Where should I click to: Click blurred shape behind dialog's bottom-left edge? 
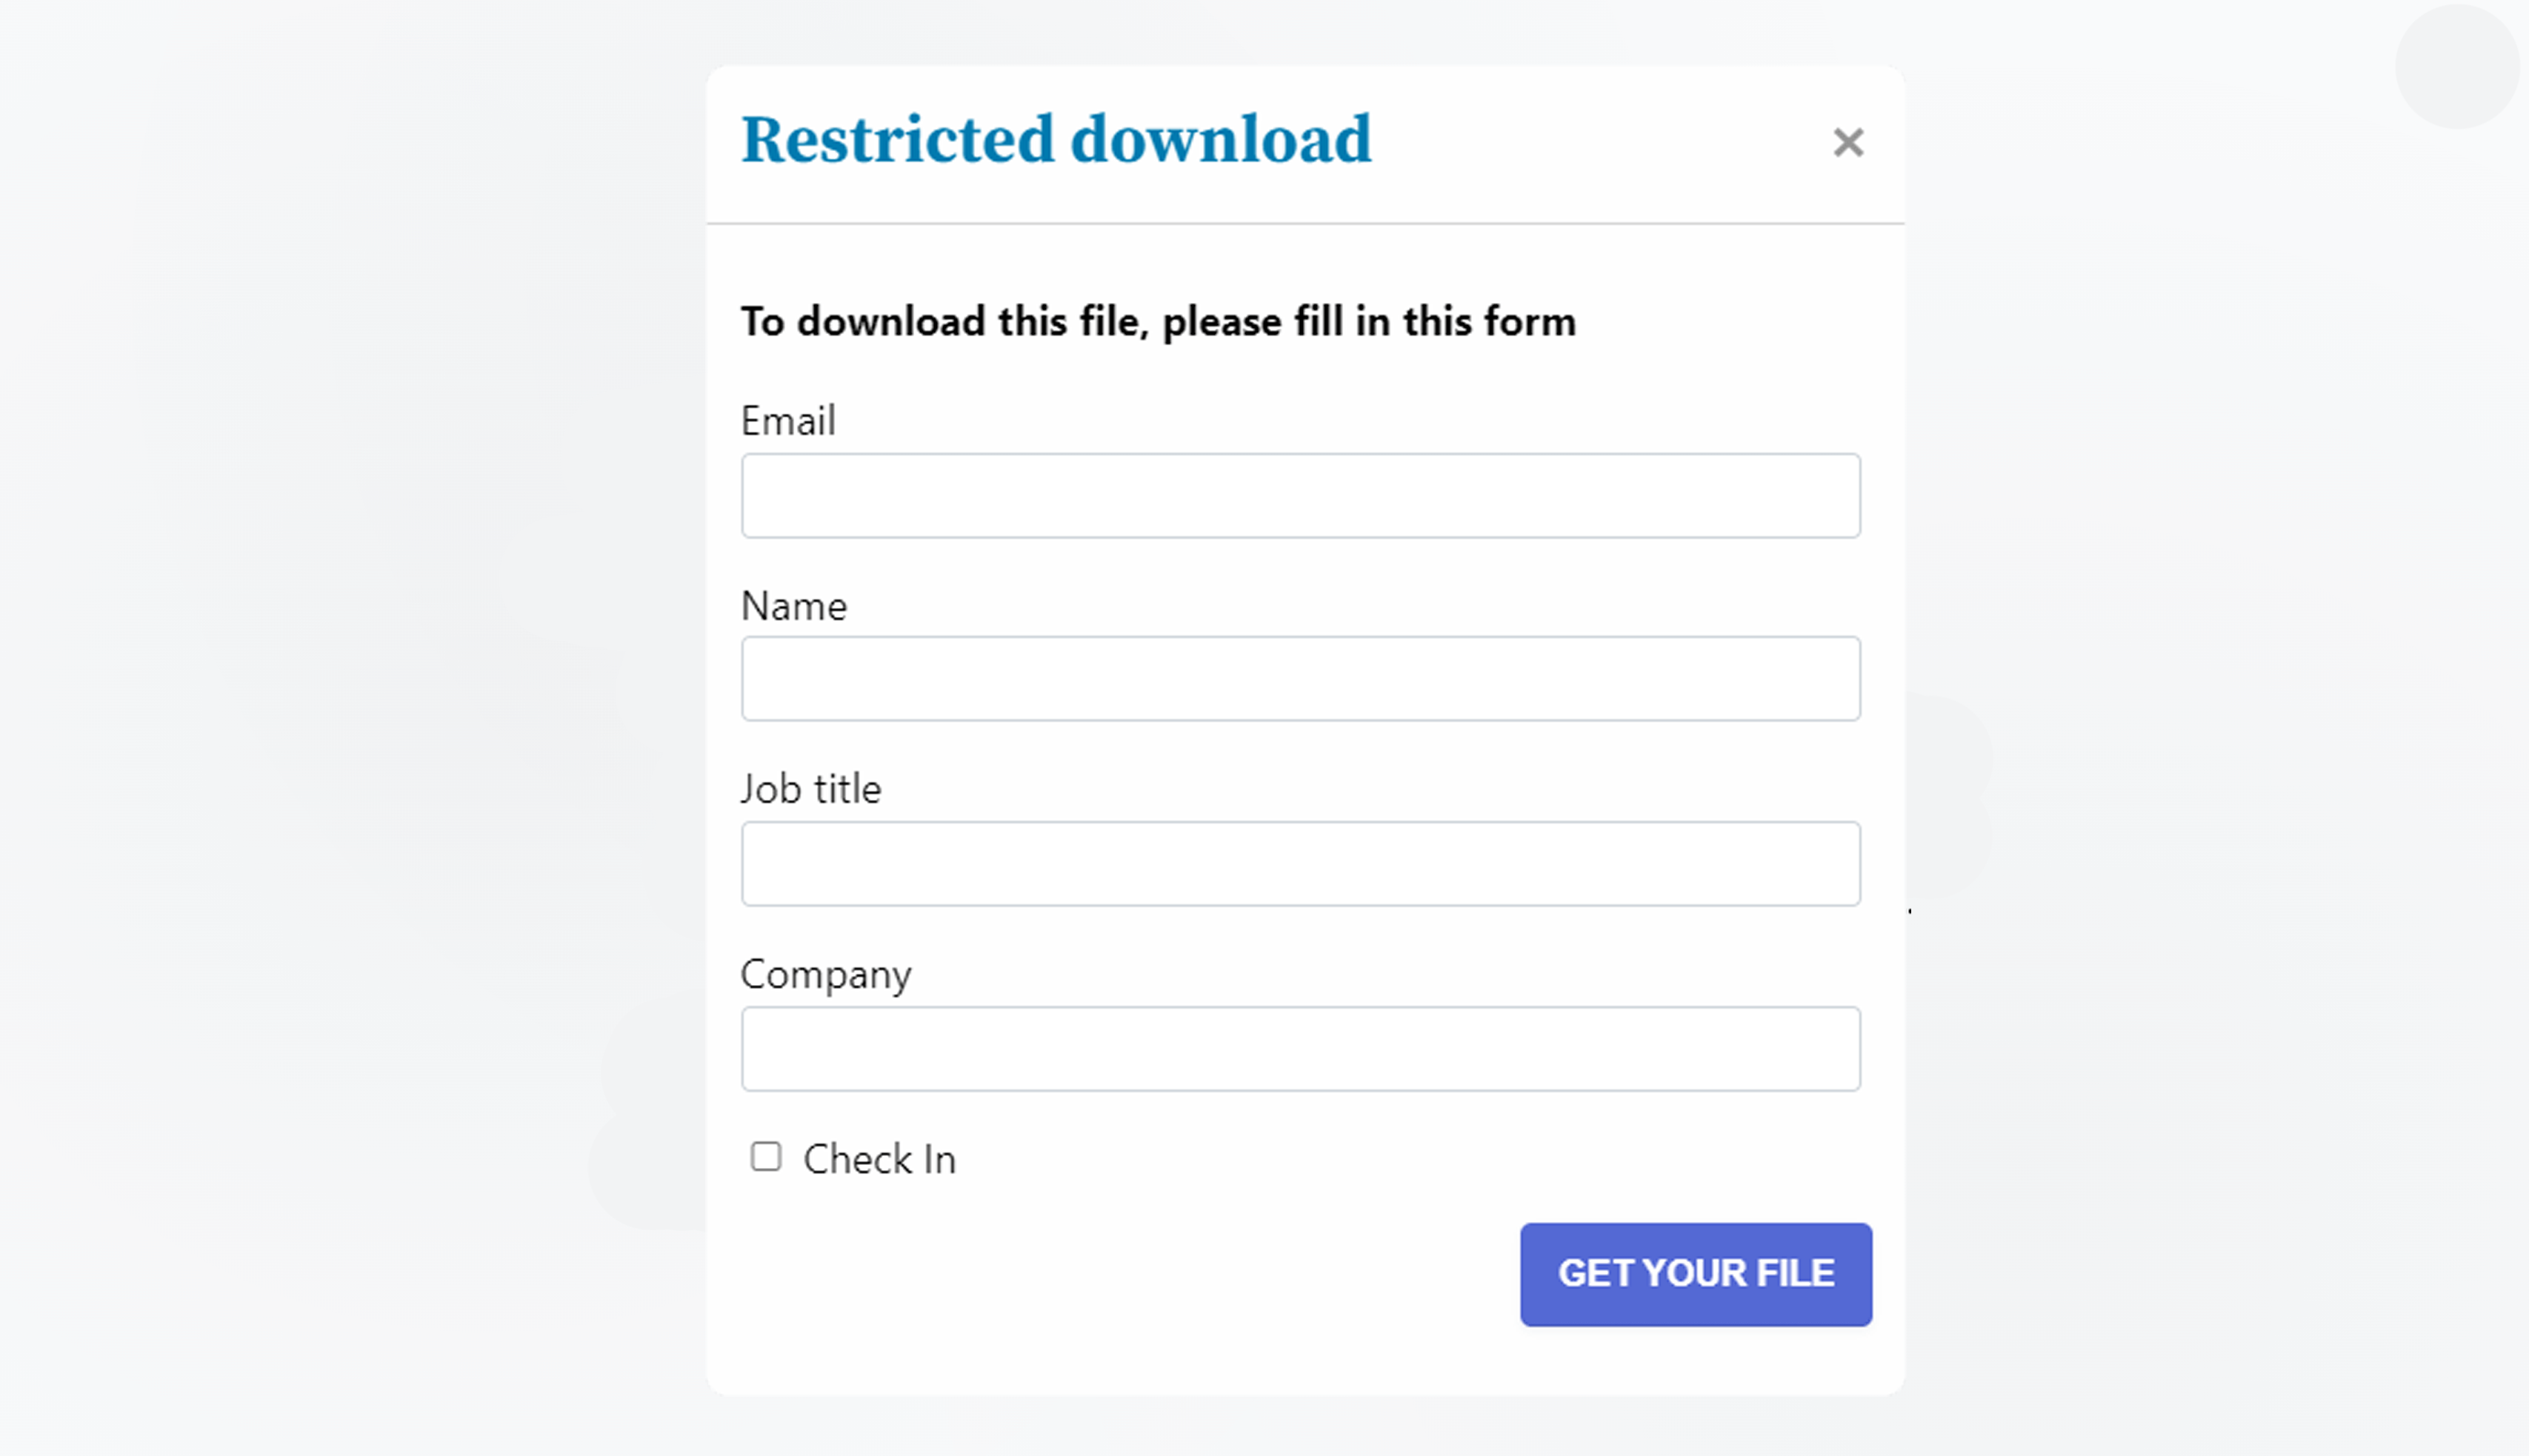[650, 1120]
